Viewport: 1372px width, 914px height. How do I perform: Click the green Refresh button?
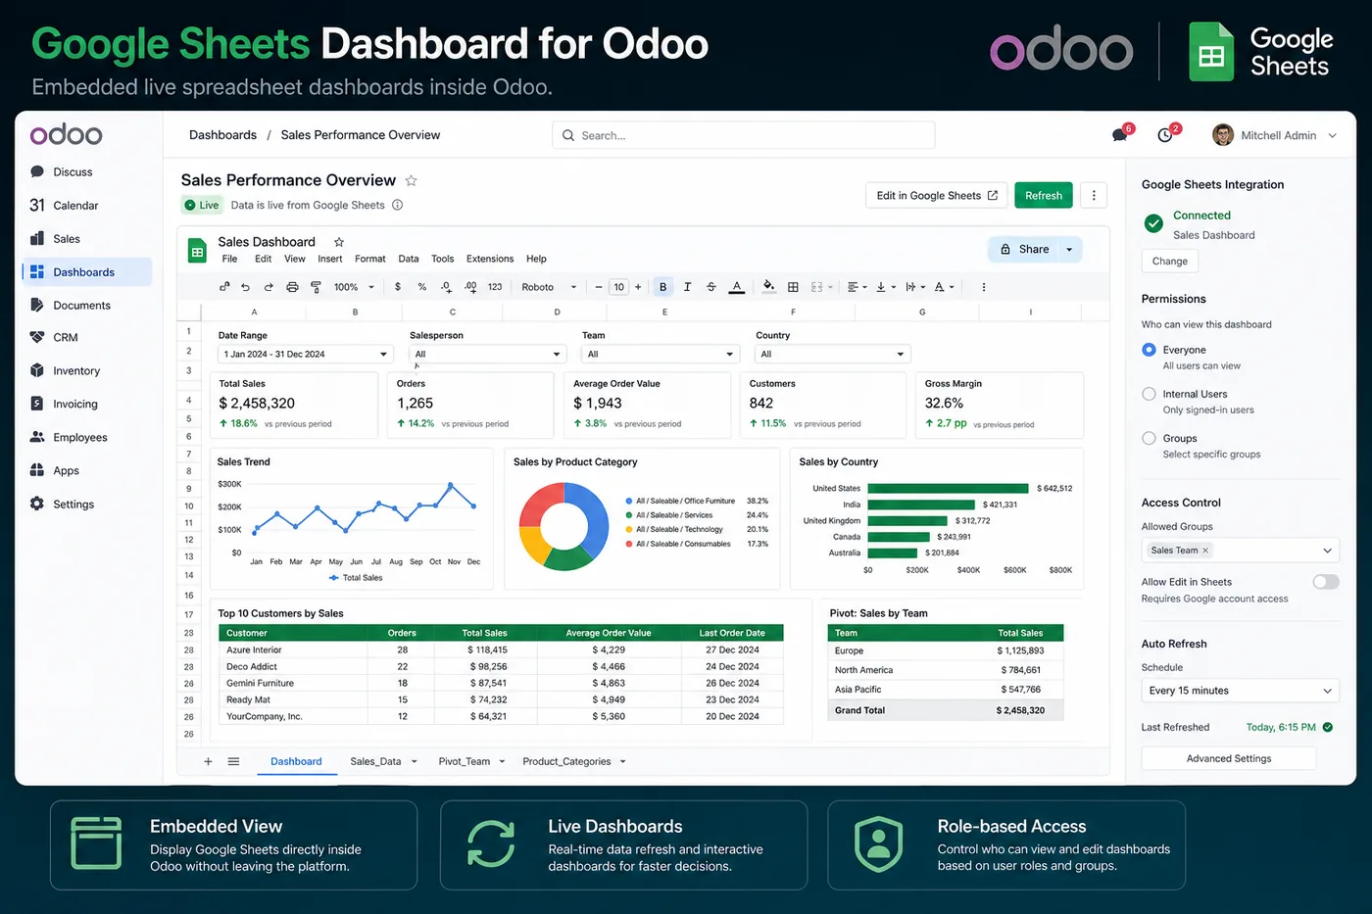(x=1044, y=195)
